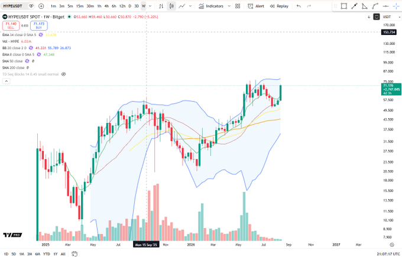Select the 15m interval
Image resolution: width=402 pixels, height=257 pixels.
pyautogui.click(x=79, y=6)
